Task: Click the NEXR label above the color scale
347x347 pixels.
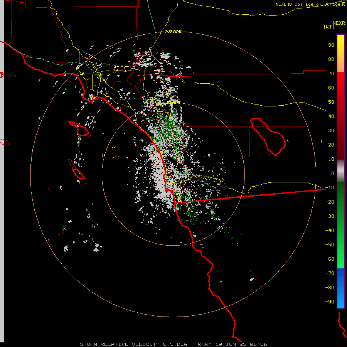Action: (x=339, y=23)
